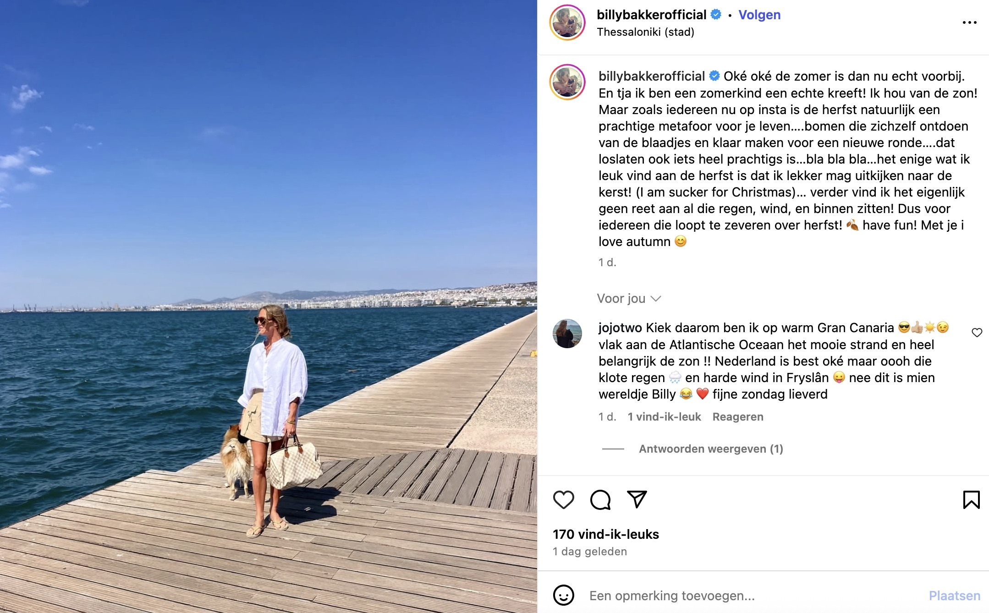Save the post with the bookmark icon
This screenshot has height=613, width=989.
(971, 499)
